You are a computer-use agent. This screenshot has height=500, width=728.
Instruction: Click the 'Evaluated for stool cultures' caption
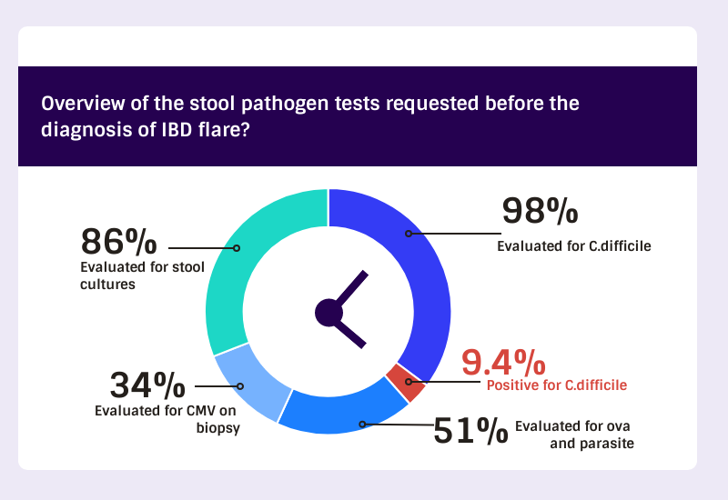[142, 275]
